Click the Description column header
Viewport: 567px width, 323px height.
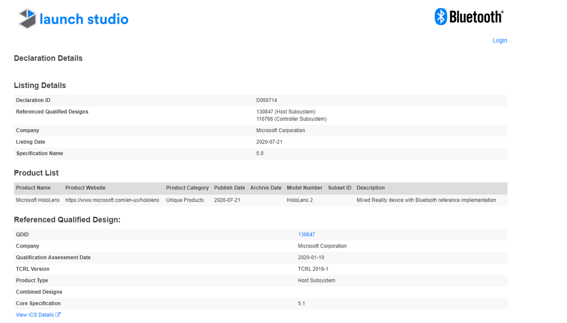click(370, 188)
